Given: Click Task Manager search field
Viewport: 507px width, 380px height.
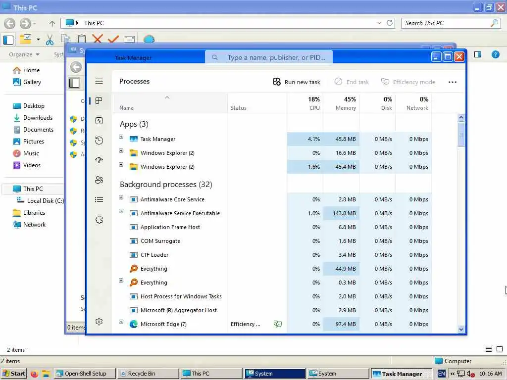Looking at the screenshot, I should [269, 57].
